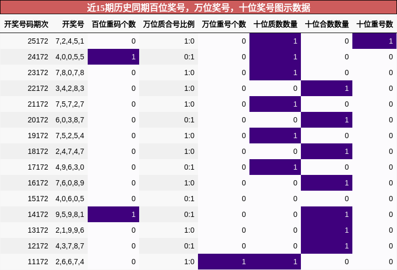The height and width of the screenshot is (270, 397).
Task: Click winning numbers 2,1,9,9,6
Action: point(70,230)
